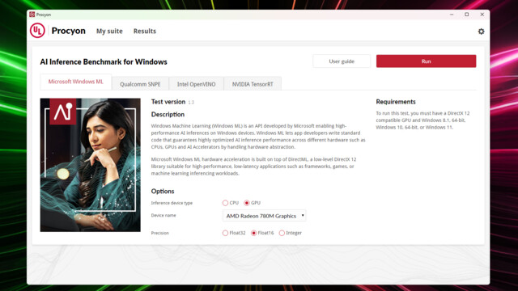Close the Procyon window

482,15
